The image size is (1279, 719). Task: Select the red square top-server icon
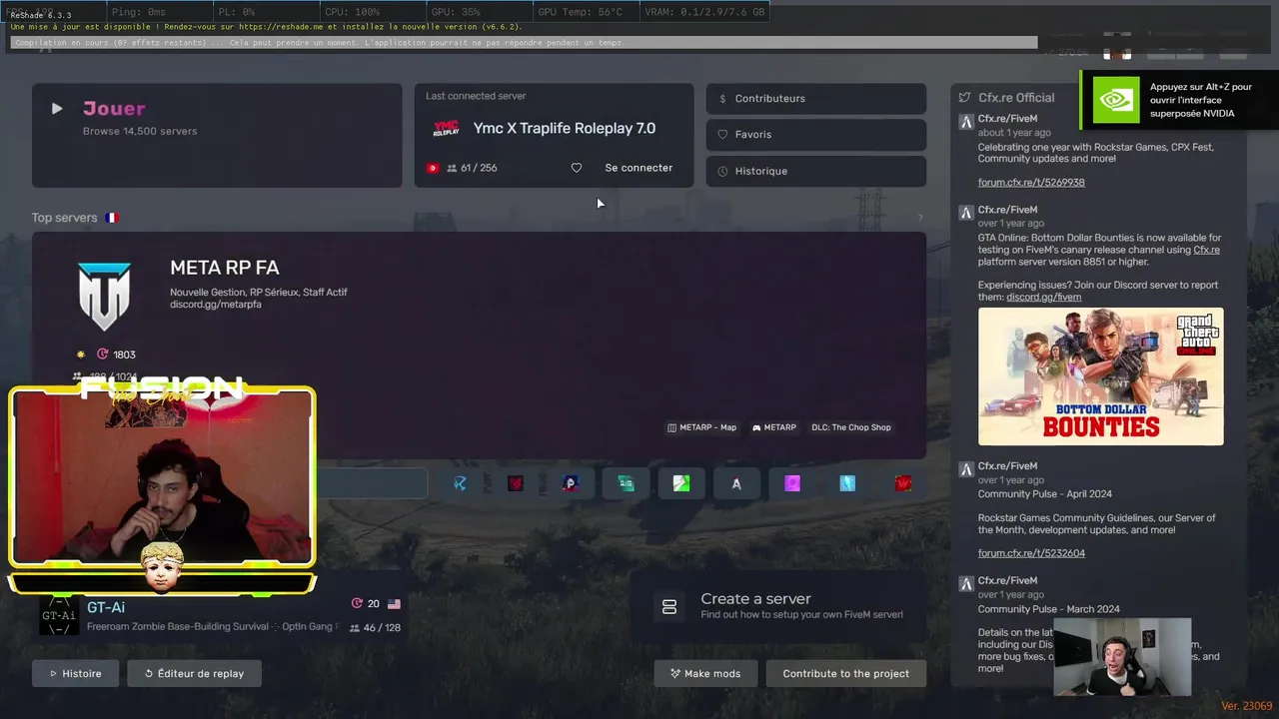click(x=903, y=483)
